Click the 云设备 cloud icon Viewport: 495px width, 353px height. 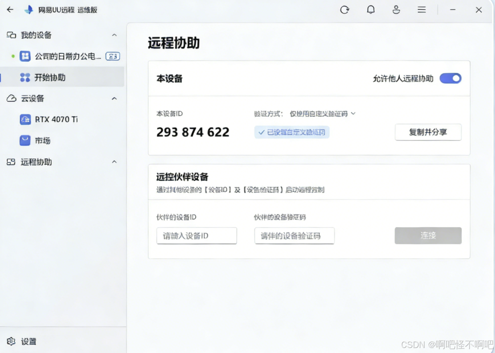point(11,99)
